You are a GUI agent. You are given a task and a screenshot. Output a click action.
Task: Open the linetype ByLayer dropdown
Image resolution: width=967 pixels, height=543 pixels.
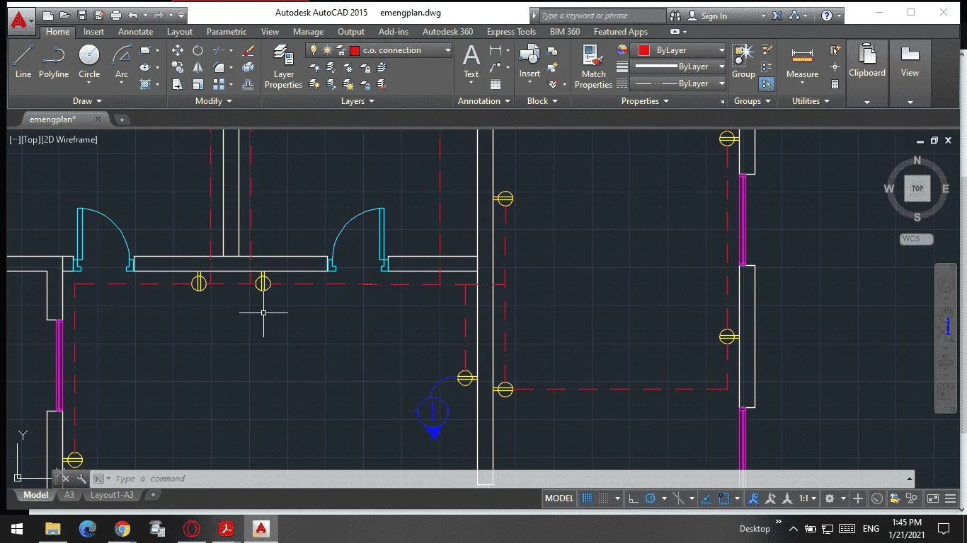tap(678, 83)
